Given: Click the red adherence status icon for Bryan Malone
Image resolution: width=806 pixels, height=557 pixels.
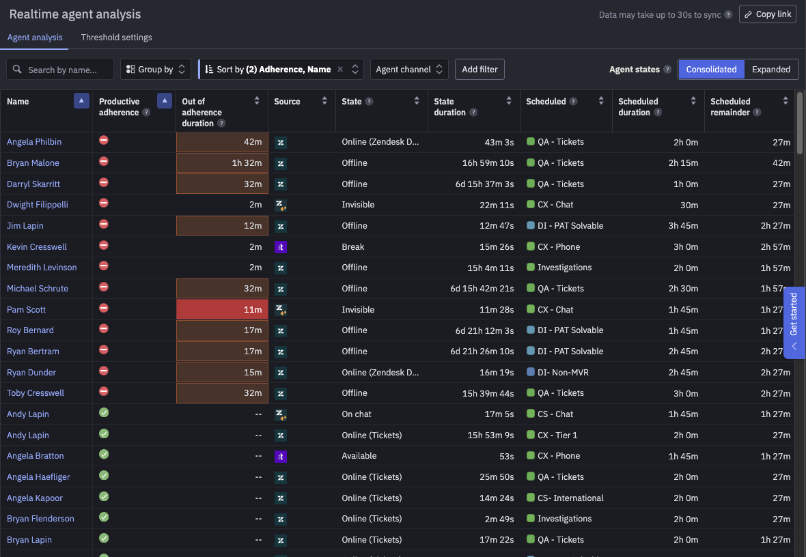Looking at the screenshot, I should (103, 162).
